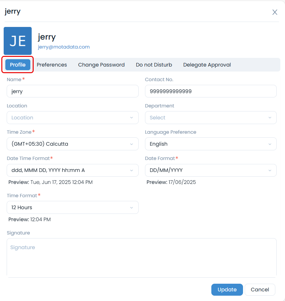This screenshot has height=301, width=285.
Task: Switch to the Preferences tab
Action: click(x=52, y=65)
